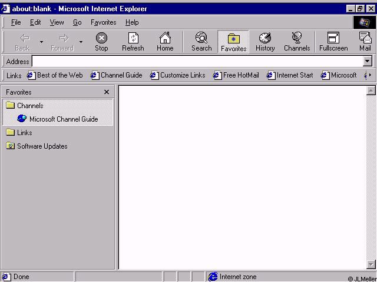The image size is (377, 282).
Task: Click the Internet zone status indicator
Action: tap(232, 277)
